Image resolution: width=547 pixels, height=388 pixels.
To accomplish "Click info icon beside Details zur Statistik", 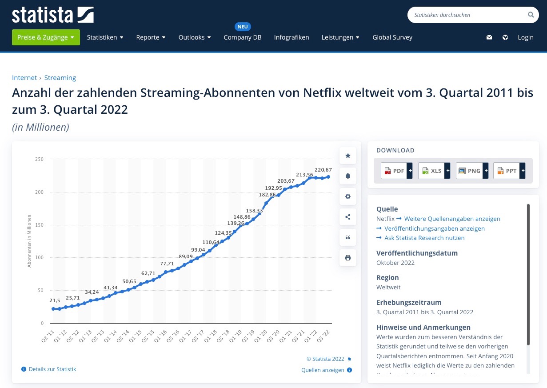I will coord(24,369).
